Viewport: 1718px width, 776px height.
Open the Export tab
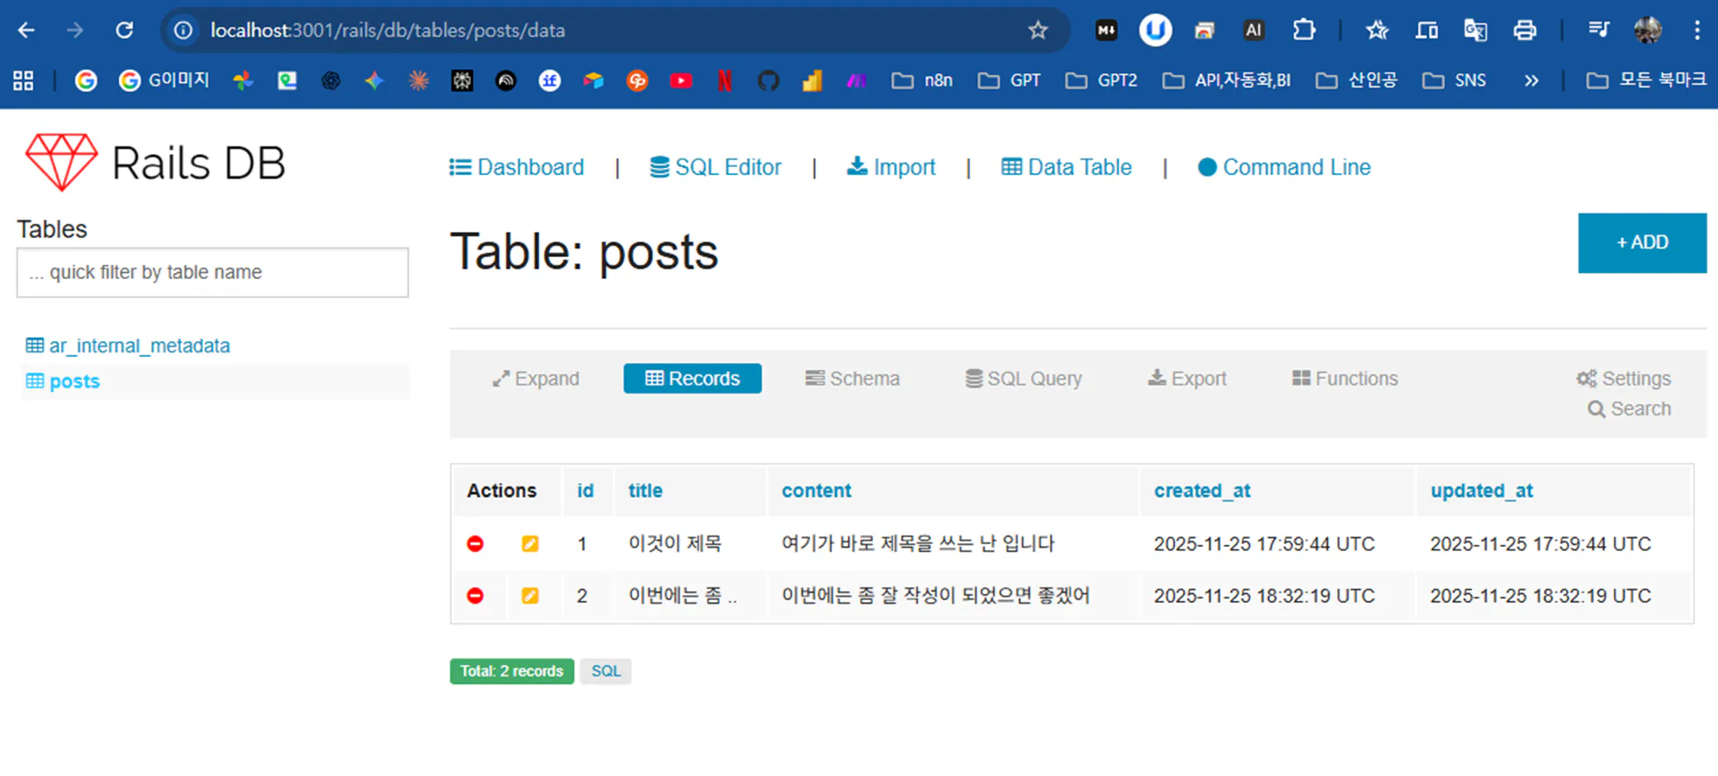(x=1186, y=379)
